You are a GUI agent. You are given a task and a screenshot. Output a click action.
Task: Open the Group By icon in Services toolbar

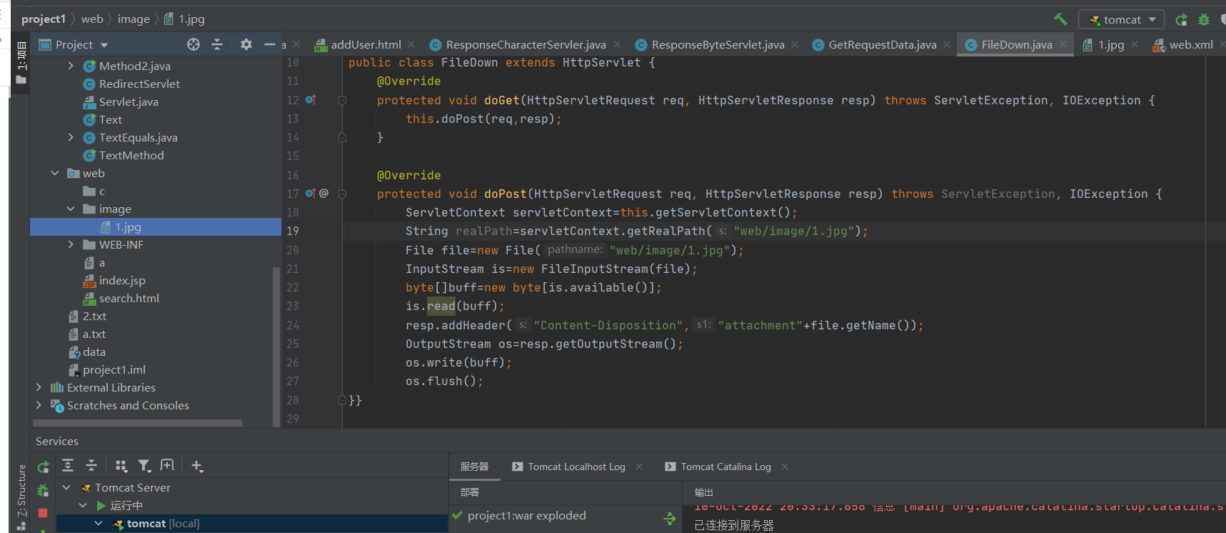[x=121, y=466]
